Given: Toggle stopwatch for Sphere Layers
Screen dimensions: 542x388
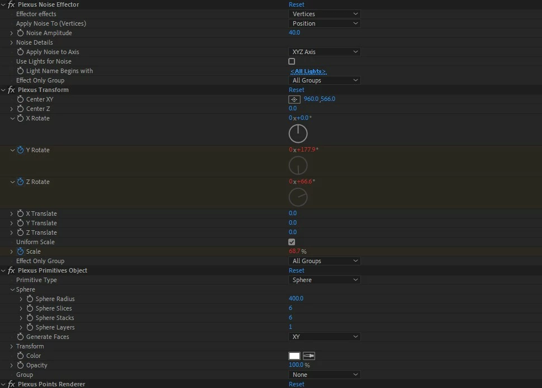Looking at the screenshot, I should [30, 327].
